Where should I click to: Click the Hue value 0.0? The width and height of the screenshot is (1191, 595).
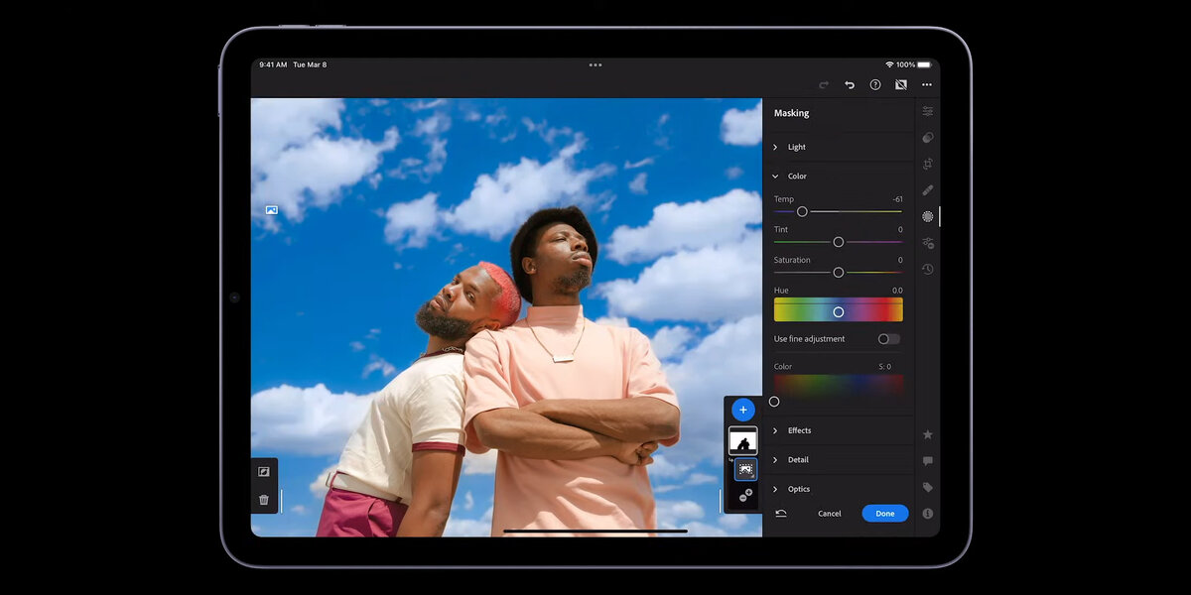[x=897, y=291]
